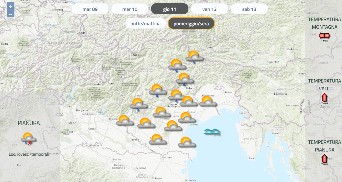Screen dimensions: 342x182
Task: Click the sun-cloud icon right of Bassano del Grappa
Action: pyautogui.click(x=188, y=101)
